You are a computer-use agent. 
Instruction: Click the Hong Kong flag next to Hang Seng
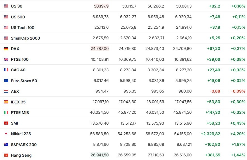6,155
